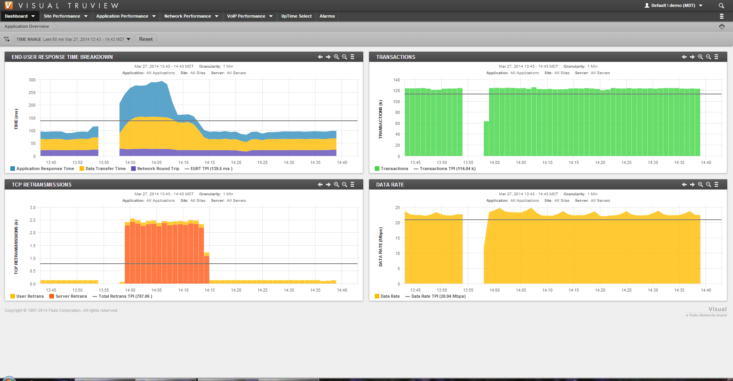
Task: Toggle Application Response Time series legend
Action: (x=42, y=169)
